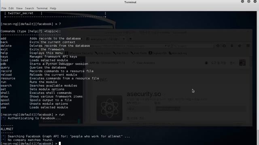Open the browser downloads arrow icon
Image resolution: width=259 pixels, height=145 pixels.
(x=232, y=46)
